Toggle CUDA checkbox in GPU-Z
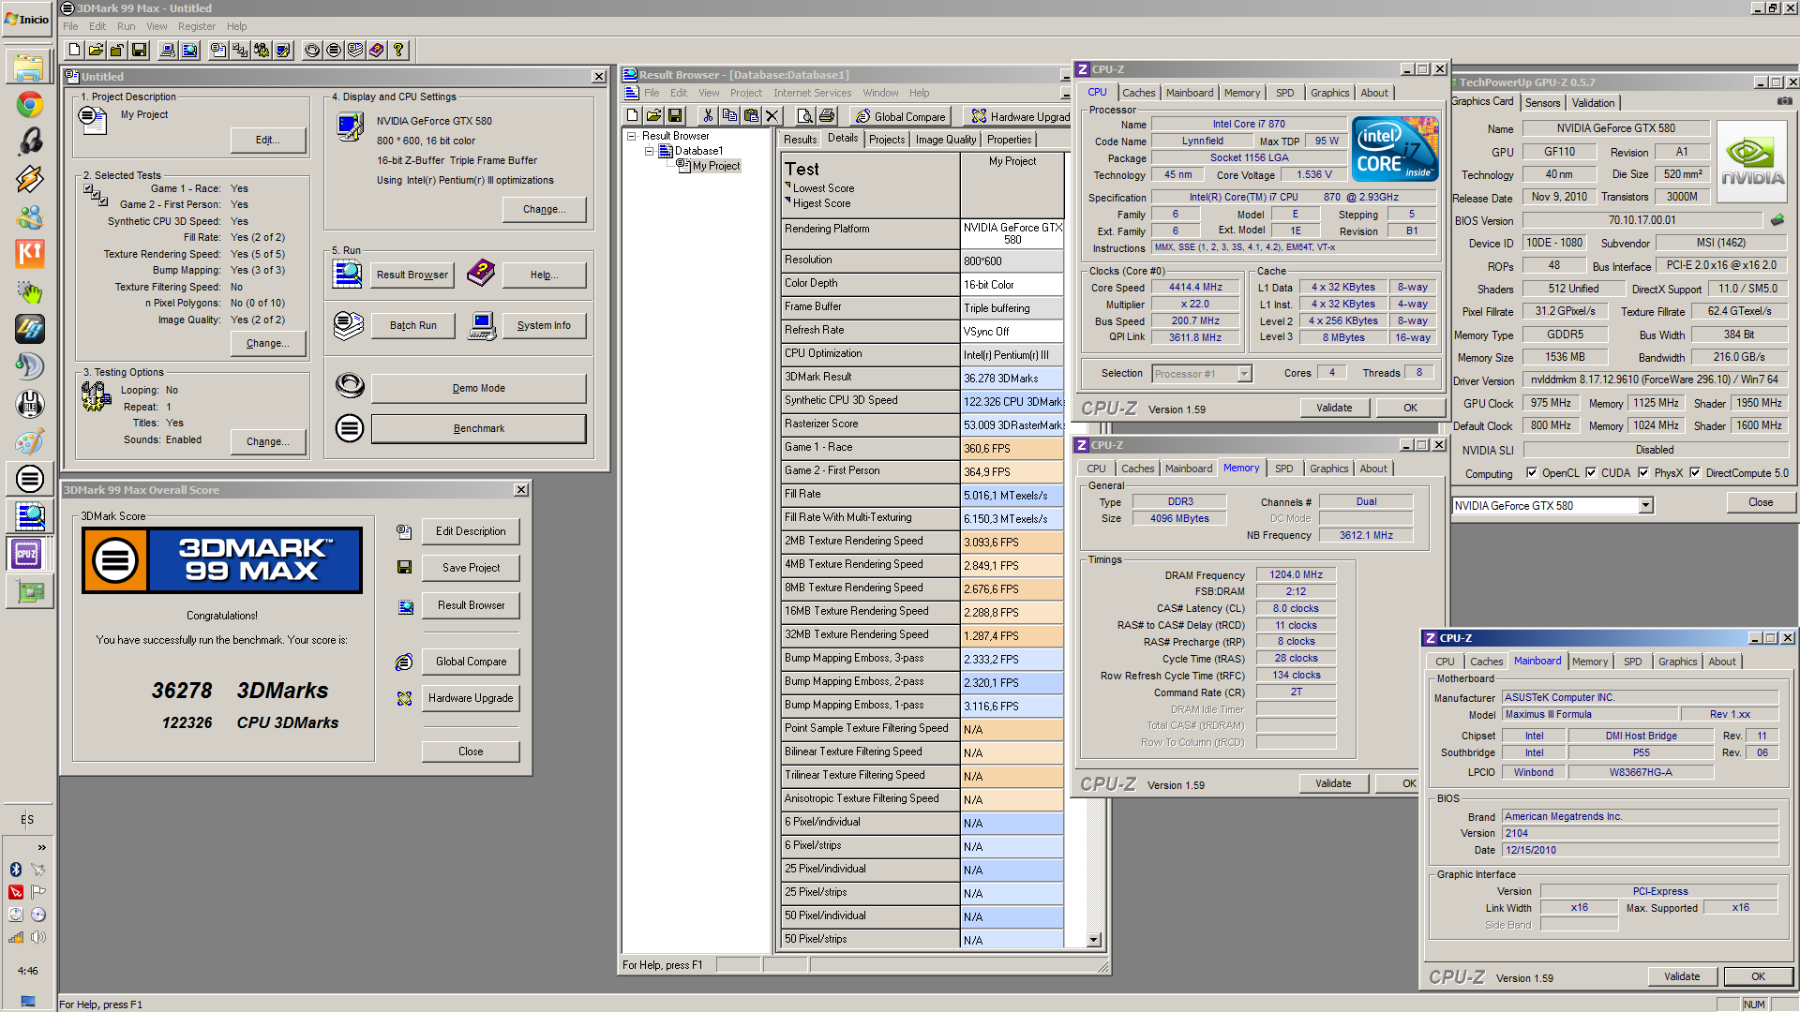The height and width of the screenshot is (1012, 1800). tap(1591, 473)
